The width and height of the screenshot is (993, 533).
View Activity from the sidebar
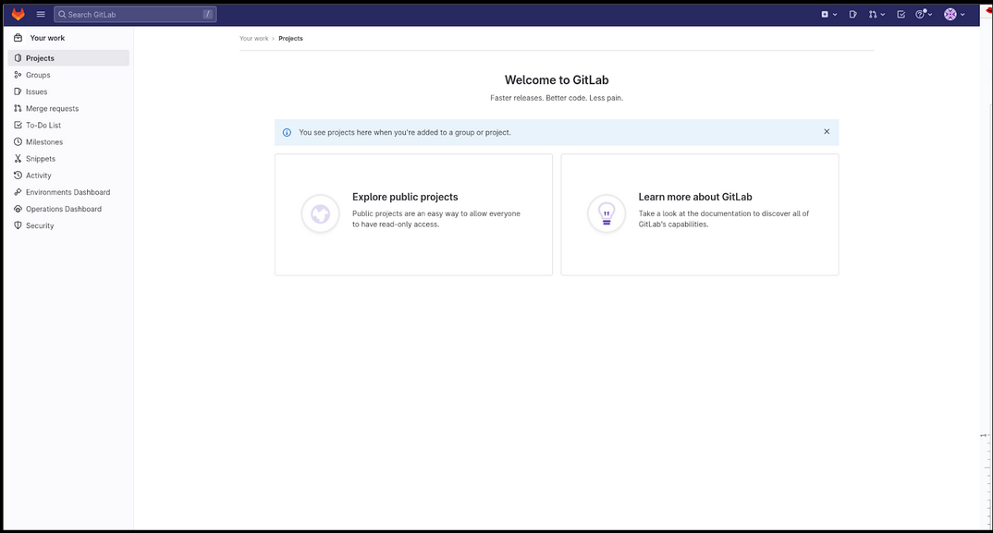coord(68,176)
